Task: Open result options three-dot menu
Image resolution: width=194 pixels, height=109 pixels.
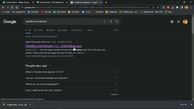Action: [77, 42]
